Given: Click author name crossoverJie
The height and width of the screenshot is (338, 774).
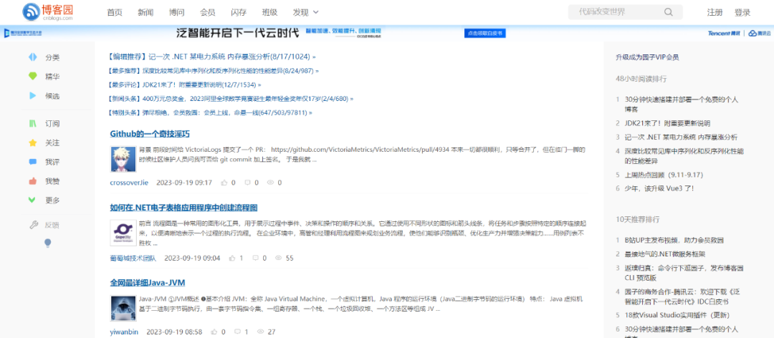Looking at the screenshot, I should click(x=129, y=183).
